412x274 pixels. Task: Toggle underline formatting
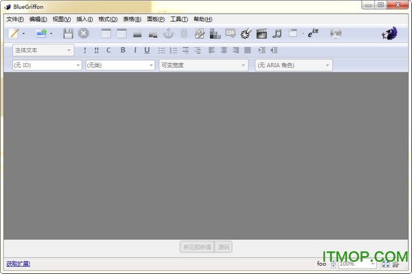[x=147, y=50]
